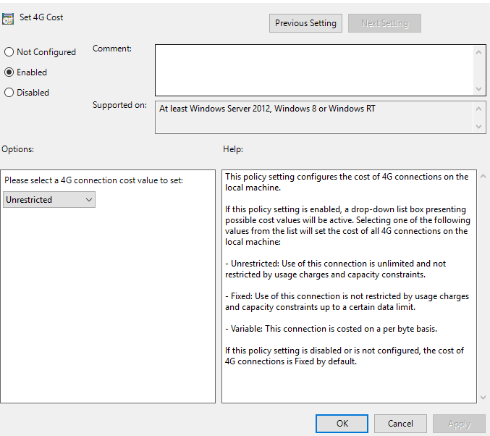Image resolution: width=490 pixels, height=436 pixels.
Task: Open the 4G connection cost dropdown
Action: (x=49, y=200)
